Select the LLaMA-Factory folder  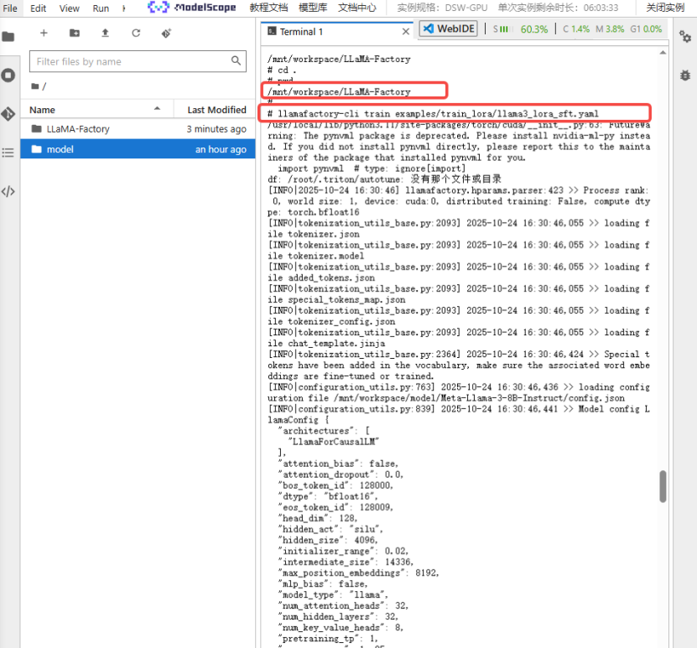78,129
